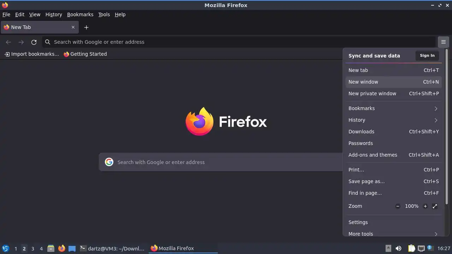Screen dimensions: 452x254
Task: Click the clipboard tray icon
Action: click(411, 248)
